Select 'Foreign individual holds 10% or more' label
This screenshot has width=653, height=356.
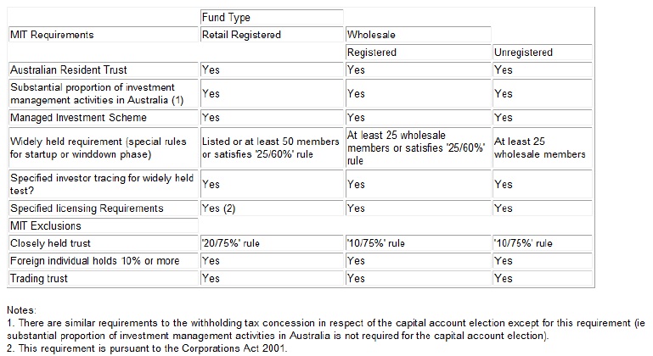[x=104, y=261]
